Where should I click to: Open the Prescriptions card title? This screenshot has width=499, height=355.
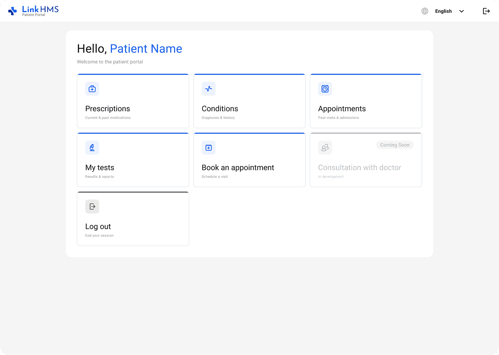(108, 109)
